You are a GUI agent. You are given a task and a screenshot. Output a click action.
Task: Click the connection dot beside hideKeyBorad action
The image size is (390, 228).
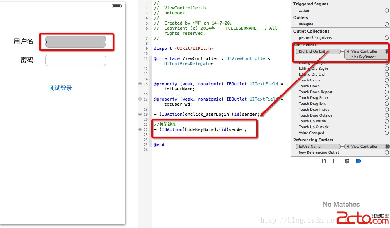(x=140, y=129)
